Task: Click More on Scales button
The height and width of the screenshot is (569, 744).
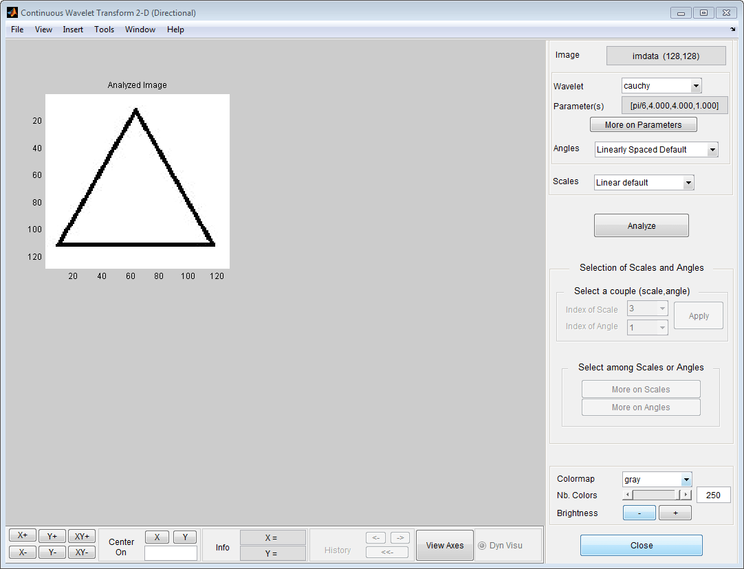Action: coord(641,389)
